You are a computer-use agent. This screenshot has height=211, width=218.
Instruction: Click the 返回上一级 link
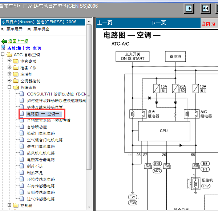point(18,41)
